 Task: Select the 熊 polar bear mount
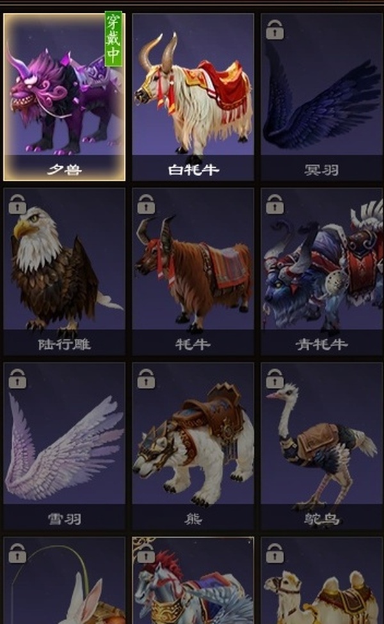193,445
